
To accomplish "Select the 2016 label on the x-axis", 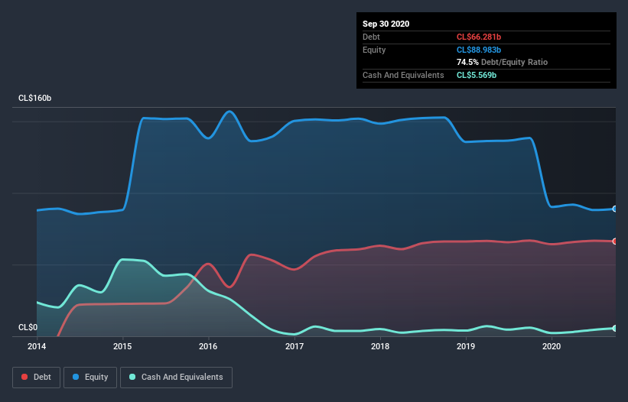I will [x=208, y=346].
